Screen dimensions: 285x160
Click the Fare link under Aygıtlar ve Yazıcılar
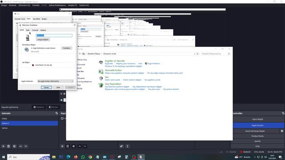click(x=140, y=64)
